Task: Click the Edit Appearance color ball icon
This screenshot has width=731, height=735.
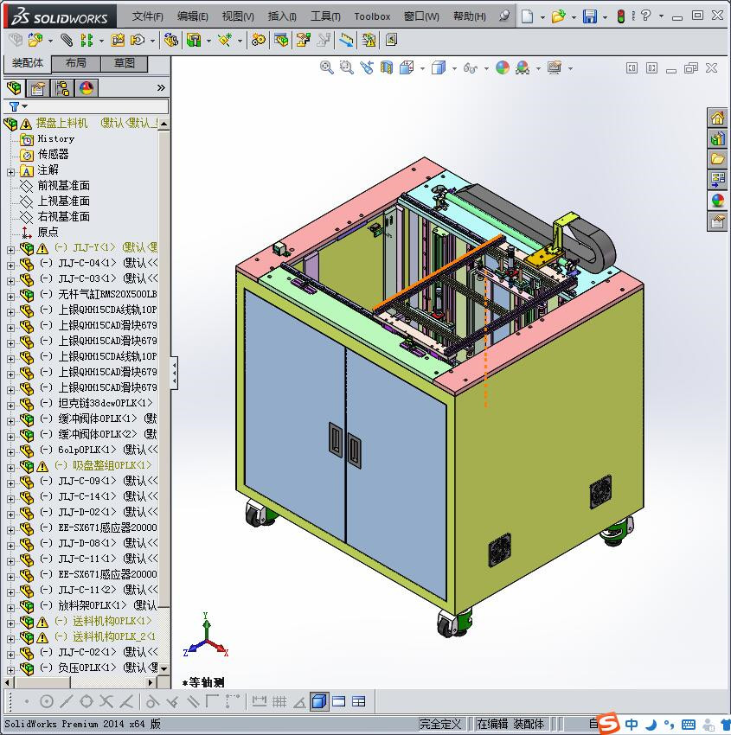Action: point(502,68)
